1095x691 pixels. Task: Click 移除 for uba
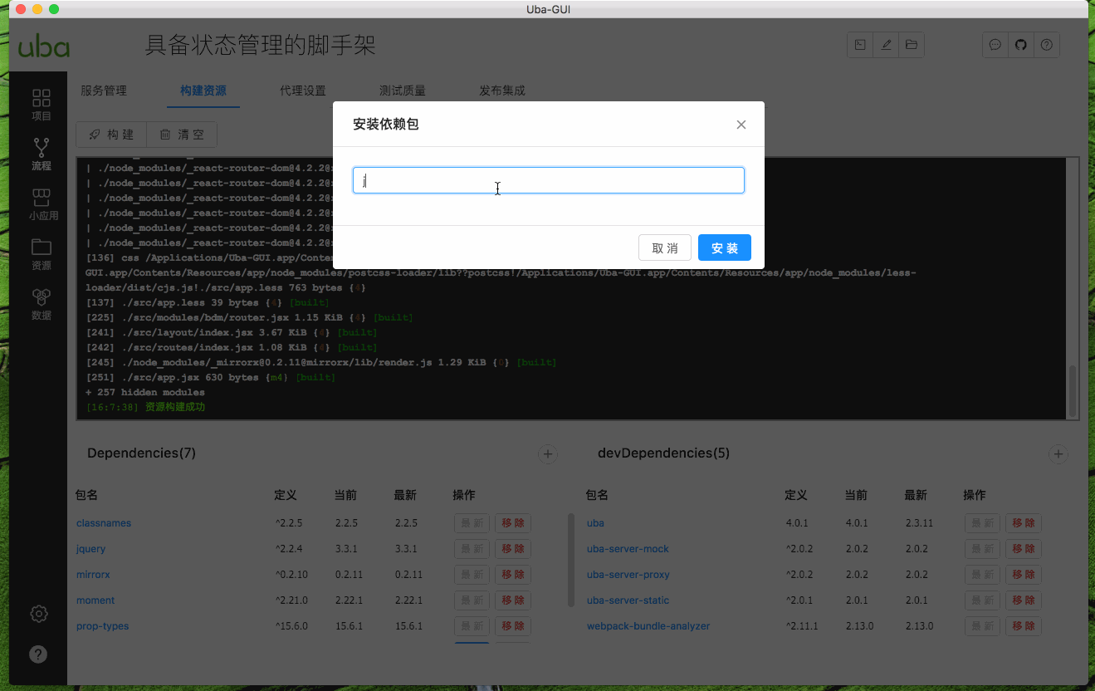[1024, 523]
